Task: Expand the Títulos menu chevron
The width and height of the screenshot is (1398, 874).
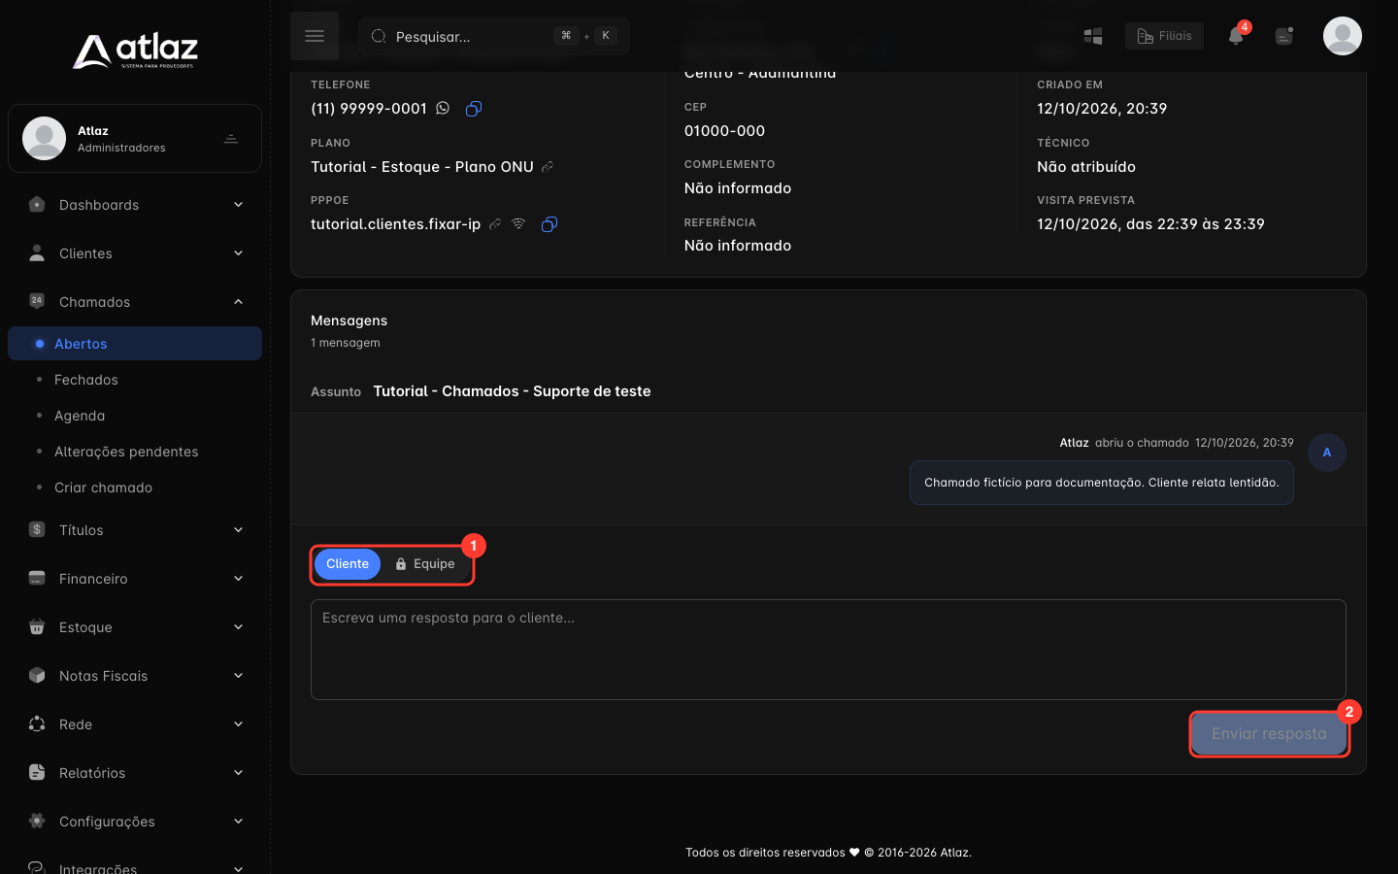Action: tap(238, 530)
